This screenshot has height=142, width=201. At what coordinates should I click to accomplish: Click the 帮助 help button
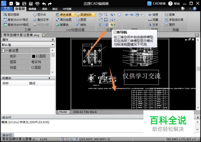174,3
